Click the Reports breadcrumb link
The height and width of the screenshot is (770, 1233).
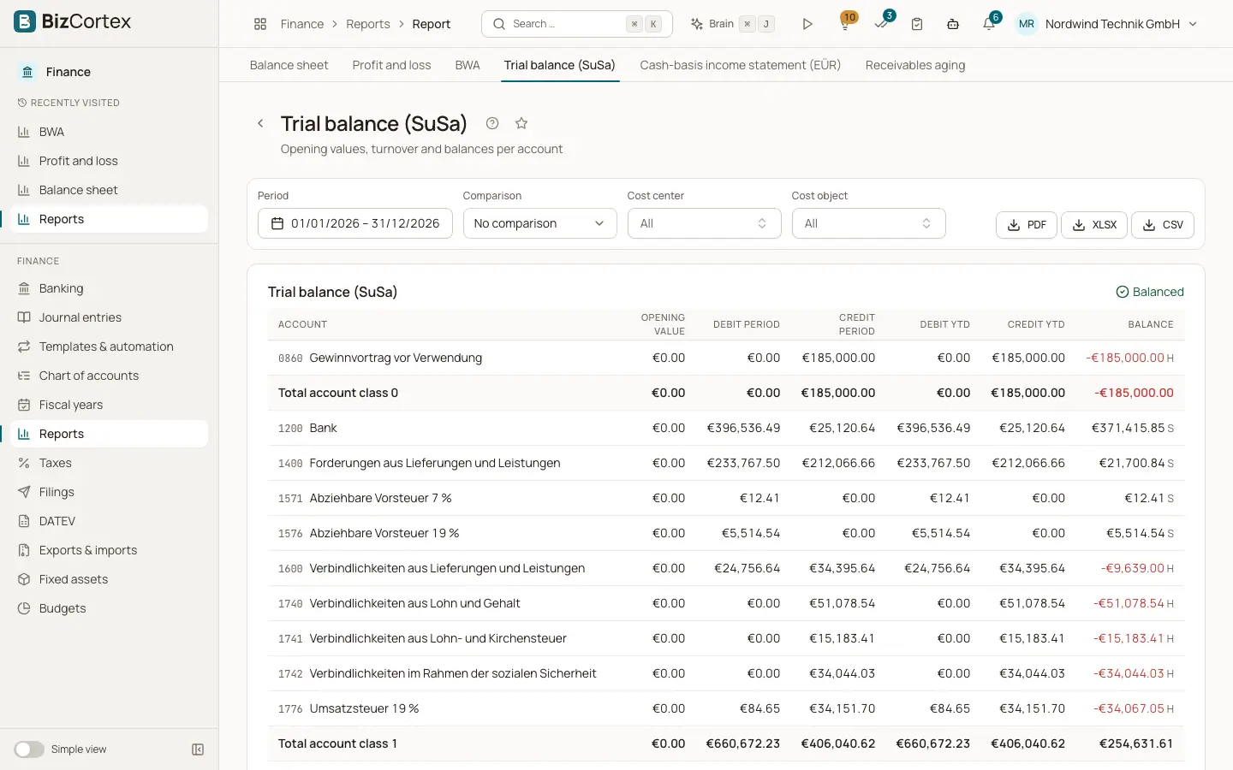[x=368, y=24]
